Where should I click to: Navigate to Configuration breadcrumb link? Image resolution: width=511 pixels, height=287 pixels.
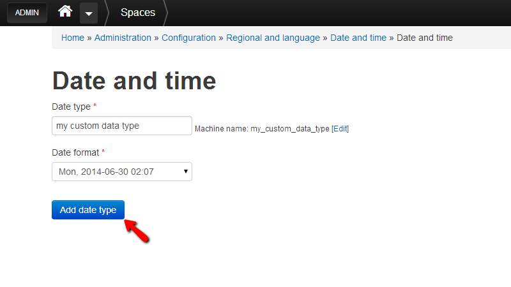188,38
